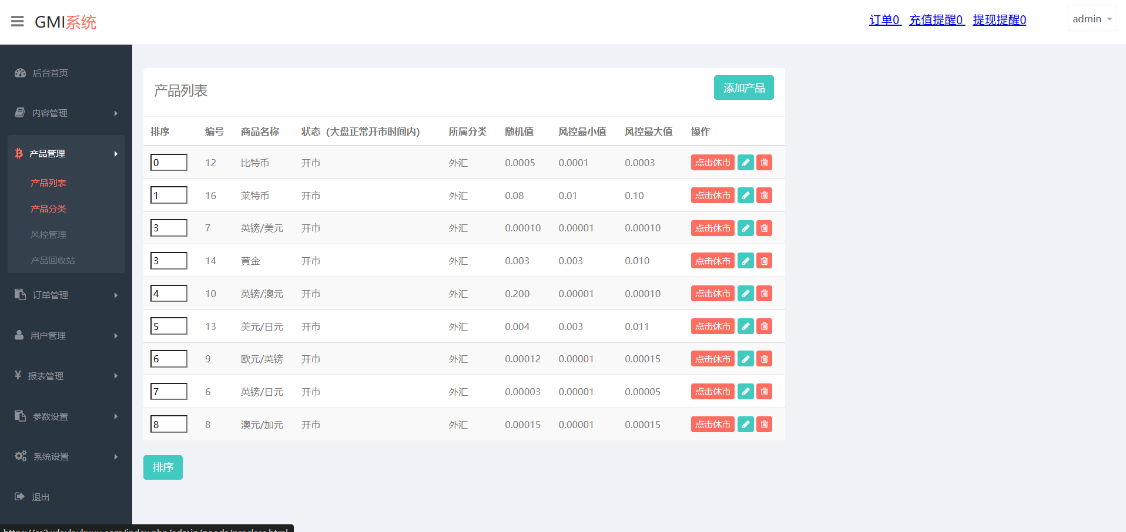Image resolution: width=1126 pixels, height=532 pixels.
Task: Click the edit pencil icon for 比特币
Action: [x=745, y=163]
